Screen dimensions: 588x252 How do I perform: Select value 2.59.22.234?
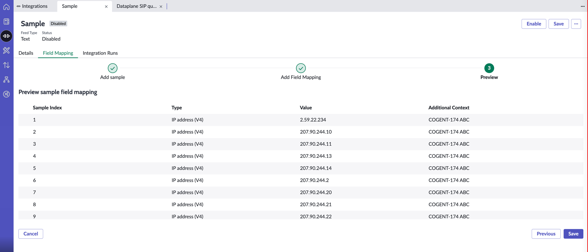[313, 120]
